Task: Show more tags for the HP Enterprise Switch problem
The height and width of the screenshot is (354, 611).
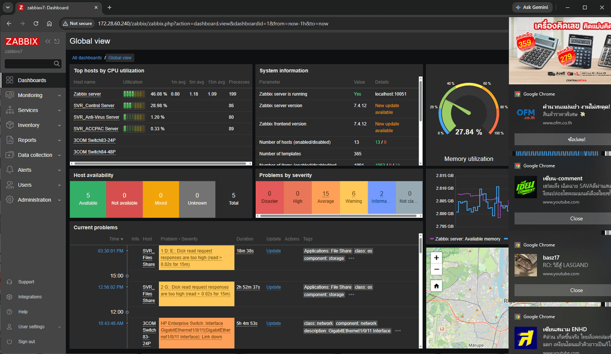Action: coord(398,331)
